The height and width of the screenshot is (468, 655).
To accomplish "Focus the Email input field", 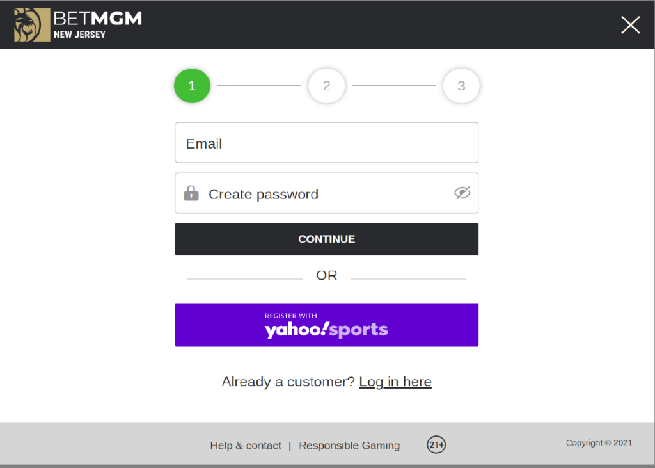I will (x=326, y=143).
